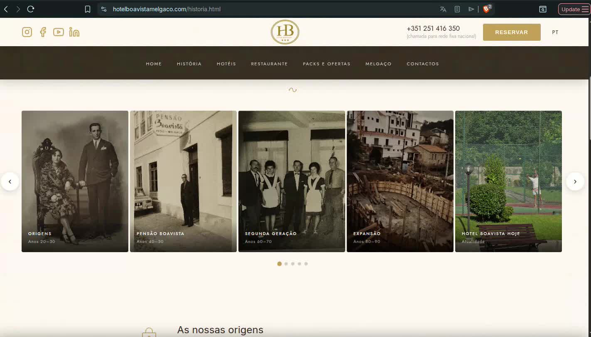The image size is (591, 337).
Task: Bookmark this page
Action: pyautogui.click(x=87, y=9)
